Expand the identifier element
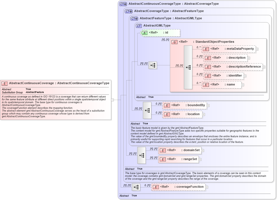 click(x=245, y=76)
